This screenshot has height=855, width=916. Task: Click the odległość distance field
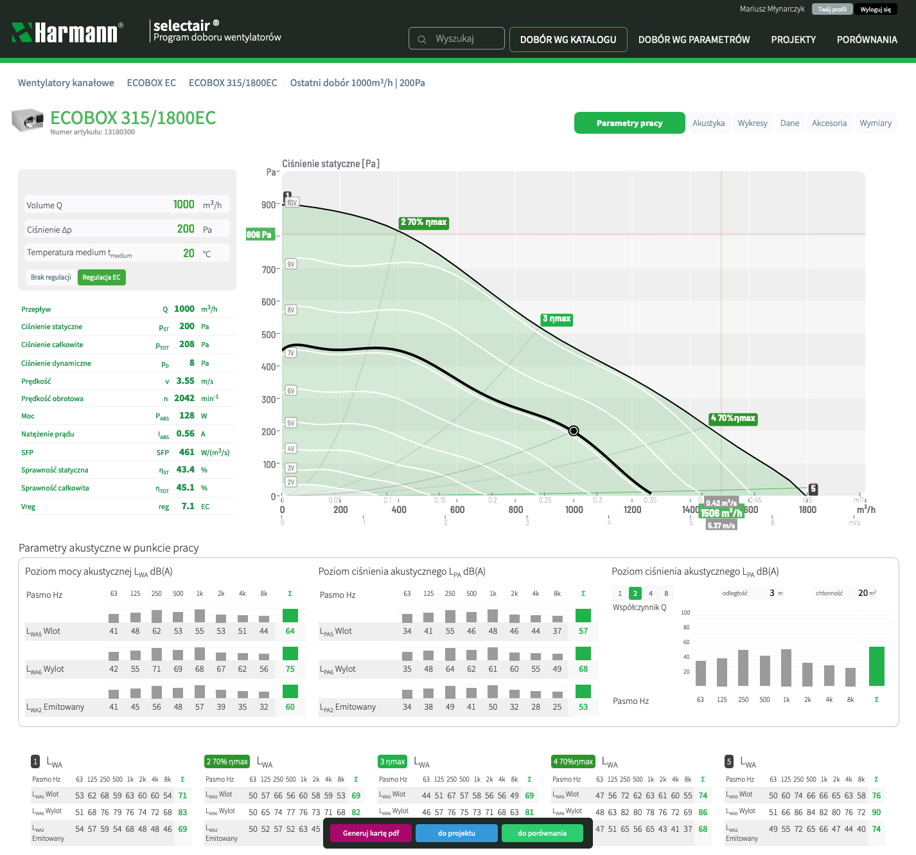point(753,593)
